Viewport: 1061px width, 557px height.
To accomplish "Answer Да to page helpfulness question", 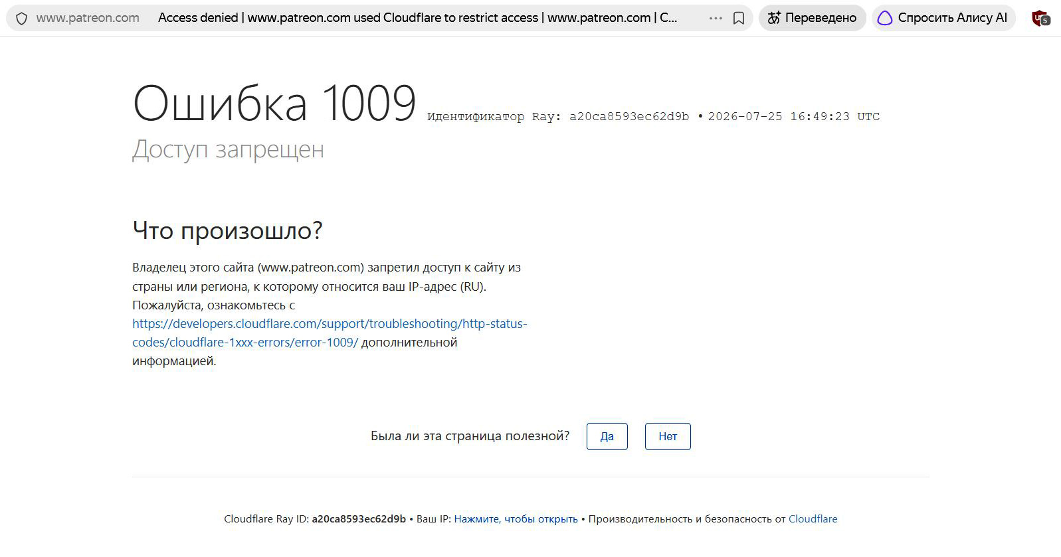I will pyautogui.click(x=607, y=436).
